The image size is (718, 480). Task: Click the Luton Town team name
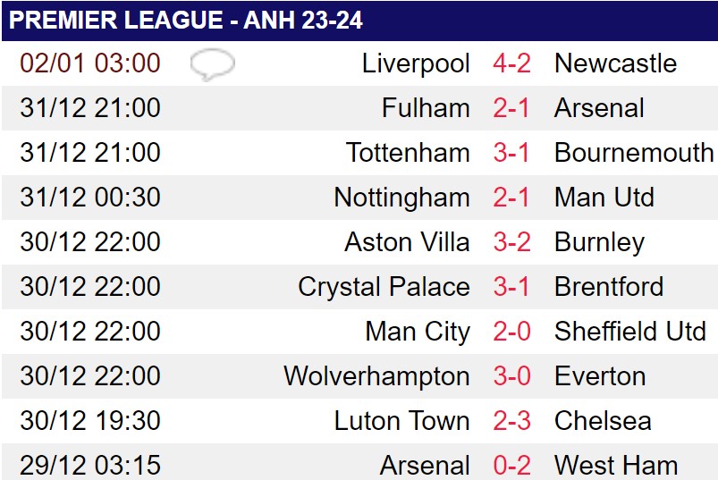(x=402, y=420)
